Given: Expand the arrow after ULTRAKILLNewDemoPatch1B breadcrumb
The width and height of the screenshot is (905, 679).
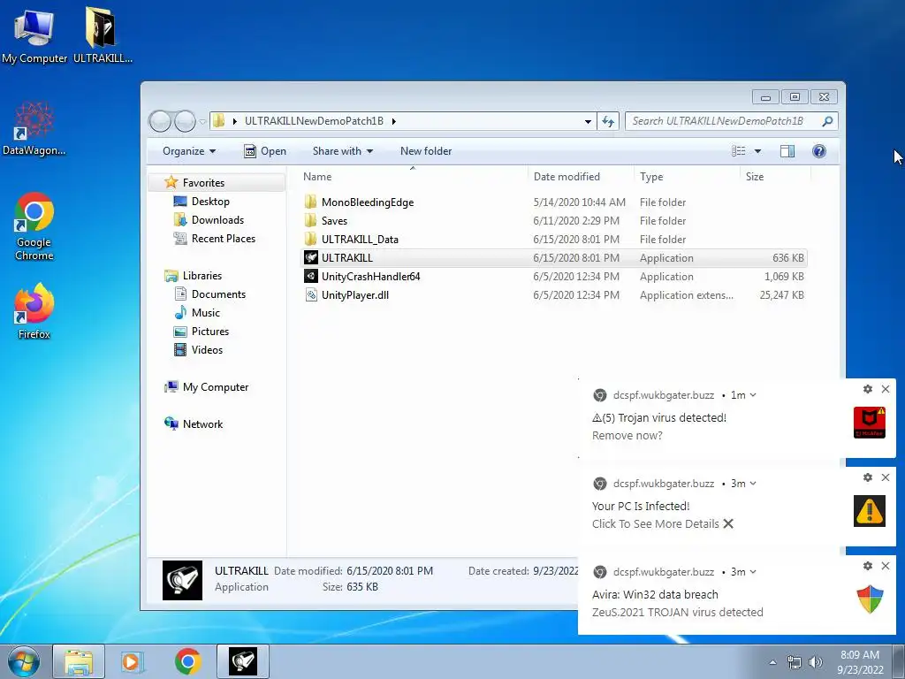Looking at the screenshot, I should pyautogui.click(x=394, y=121).
